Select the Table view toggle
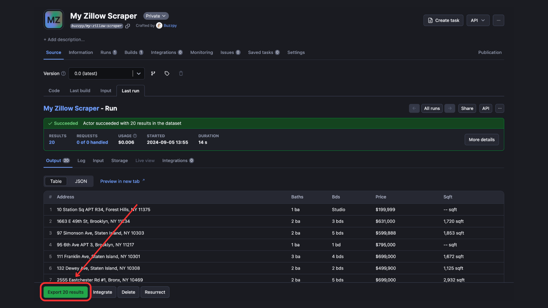Screen dimensions: 548x308 coord(55,181)
